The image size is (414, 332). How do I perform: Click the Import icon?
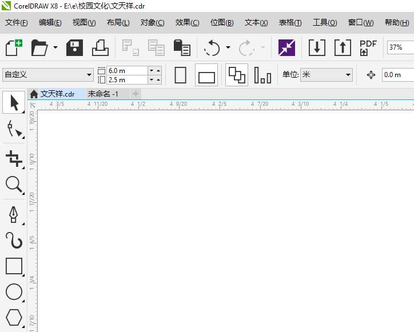[317, 47]
